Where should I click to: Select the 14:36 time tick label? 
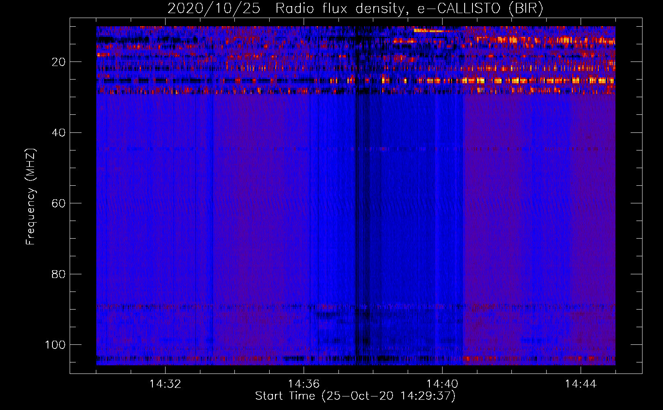(304, 384)
